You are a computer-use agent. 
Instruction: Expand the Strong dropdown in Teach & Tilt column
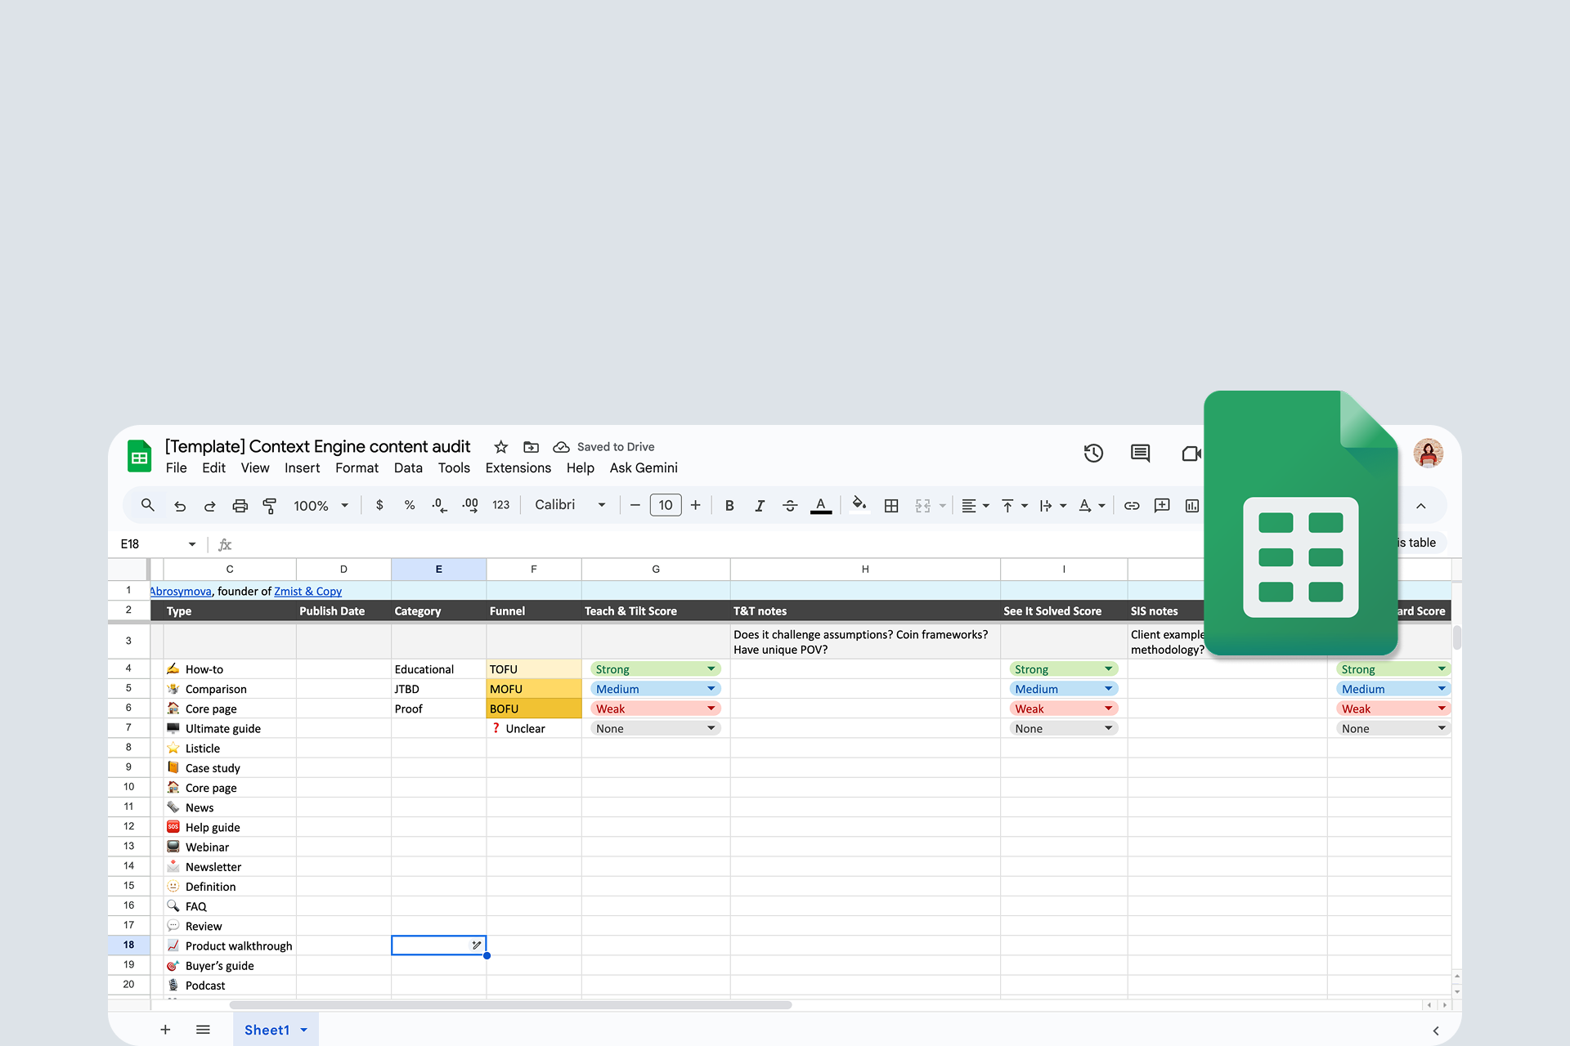click(711, 669)
